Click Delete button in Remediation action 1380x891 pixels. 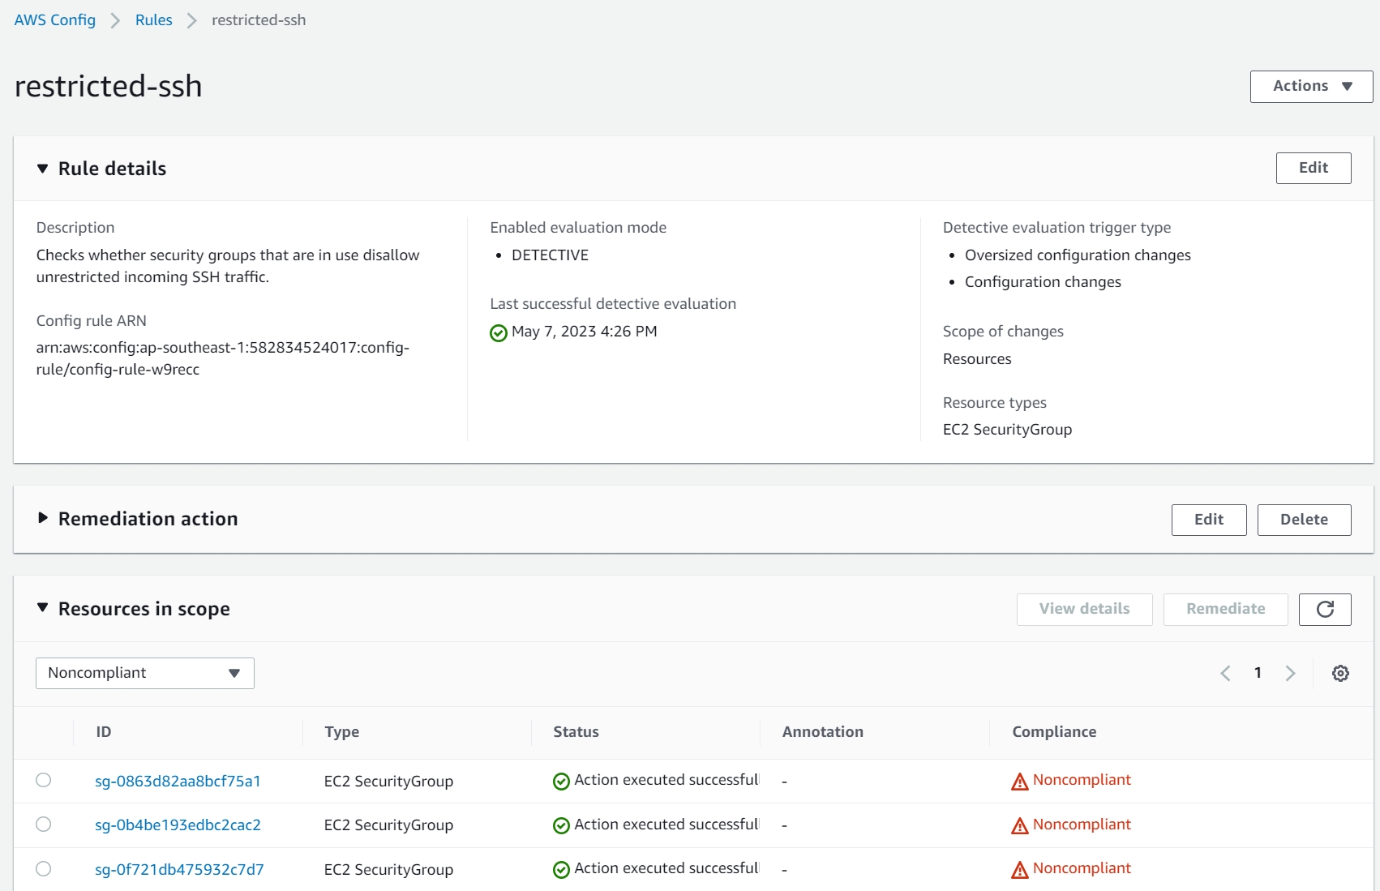1303,520
